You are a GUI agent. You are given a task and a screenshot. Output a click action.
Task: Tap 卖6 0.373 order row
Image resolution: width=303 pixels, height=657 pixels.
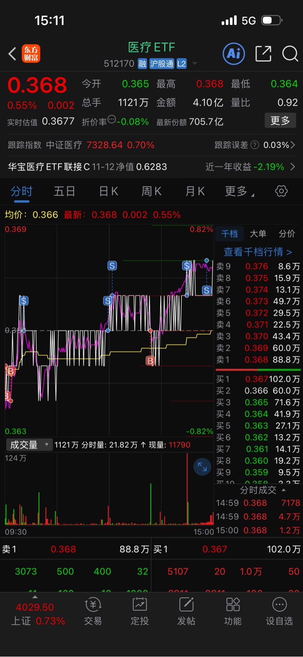[x=258, y=301]
